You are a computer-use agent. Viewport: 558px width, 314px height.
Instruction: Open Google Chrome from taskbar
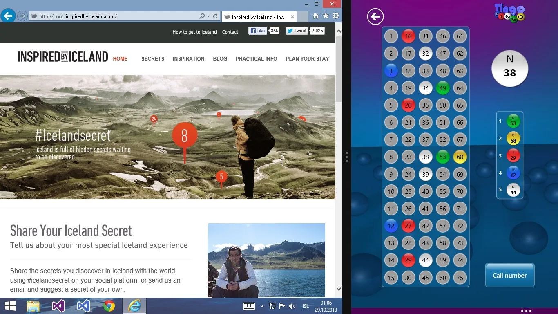(109, 306)
